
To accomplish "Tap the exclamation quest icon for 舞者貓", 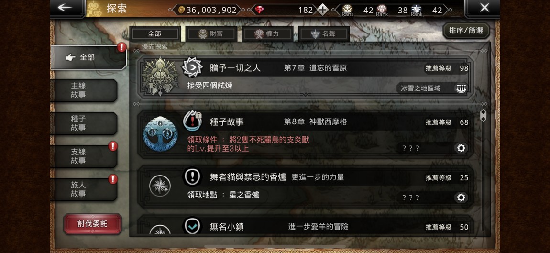I will pos(192,176).
